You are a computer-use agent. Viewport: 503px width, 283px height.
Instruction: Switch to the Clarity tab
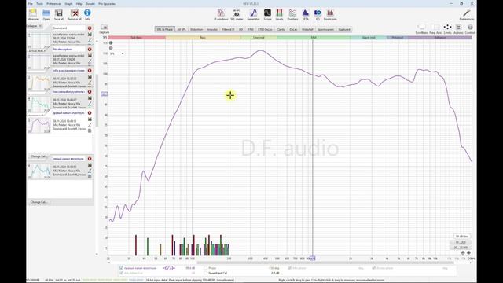(281, 30)
